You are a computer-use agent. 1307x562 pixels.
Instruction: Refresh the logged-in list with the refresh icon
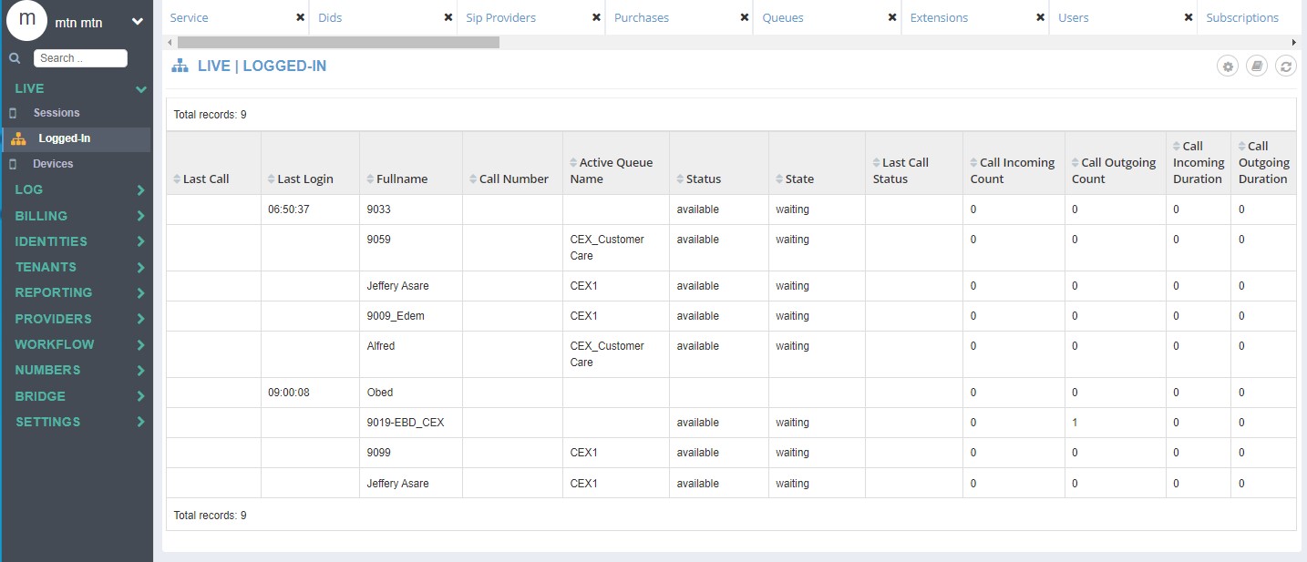pos(1285,66)
